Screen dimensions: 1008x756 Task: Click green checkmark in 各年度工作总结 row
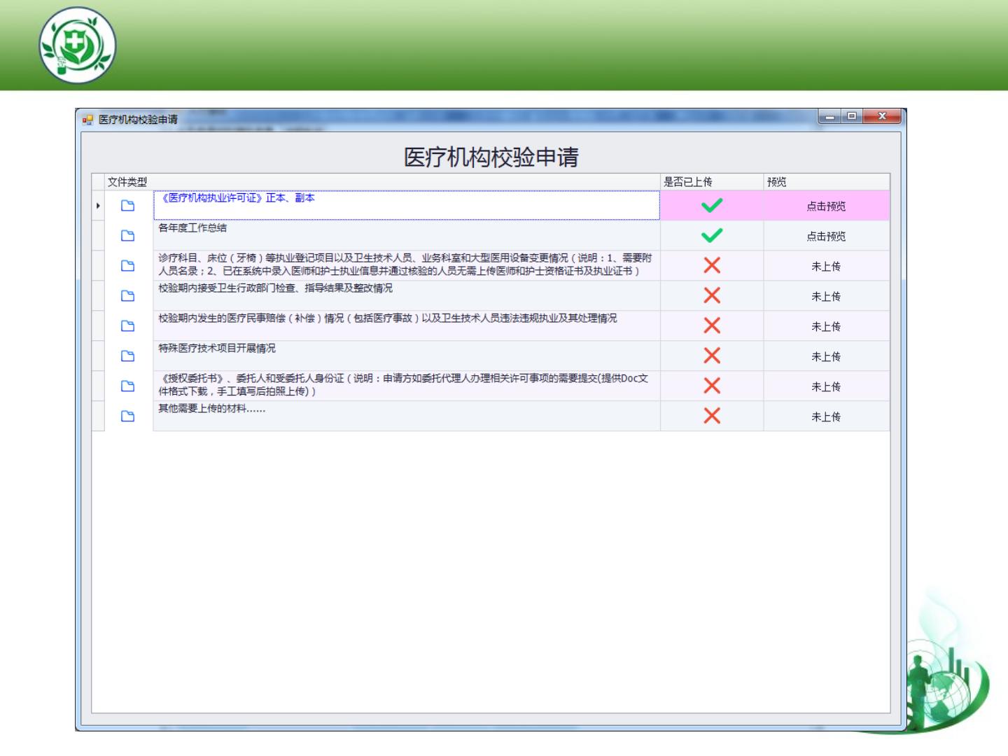[x=711, y=236]
